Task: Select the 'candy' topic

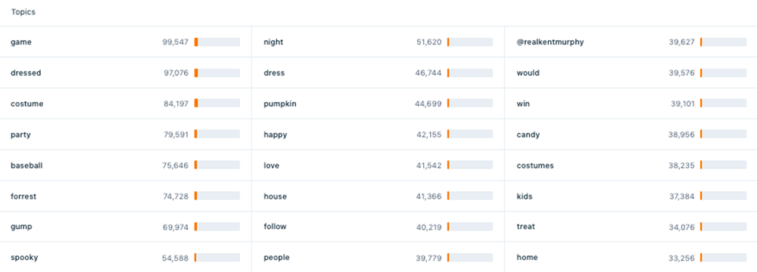Action: pyautogui.click(x=631, y=134)
